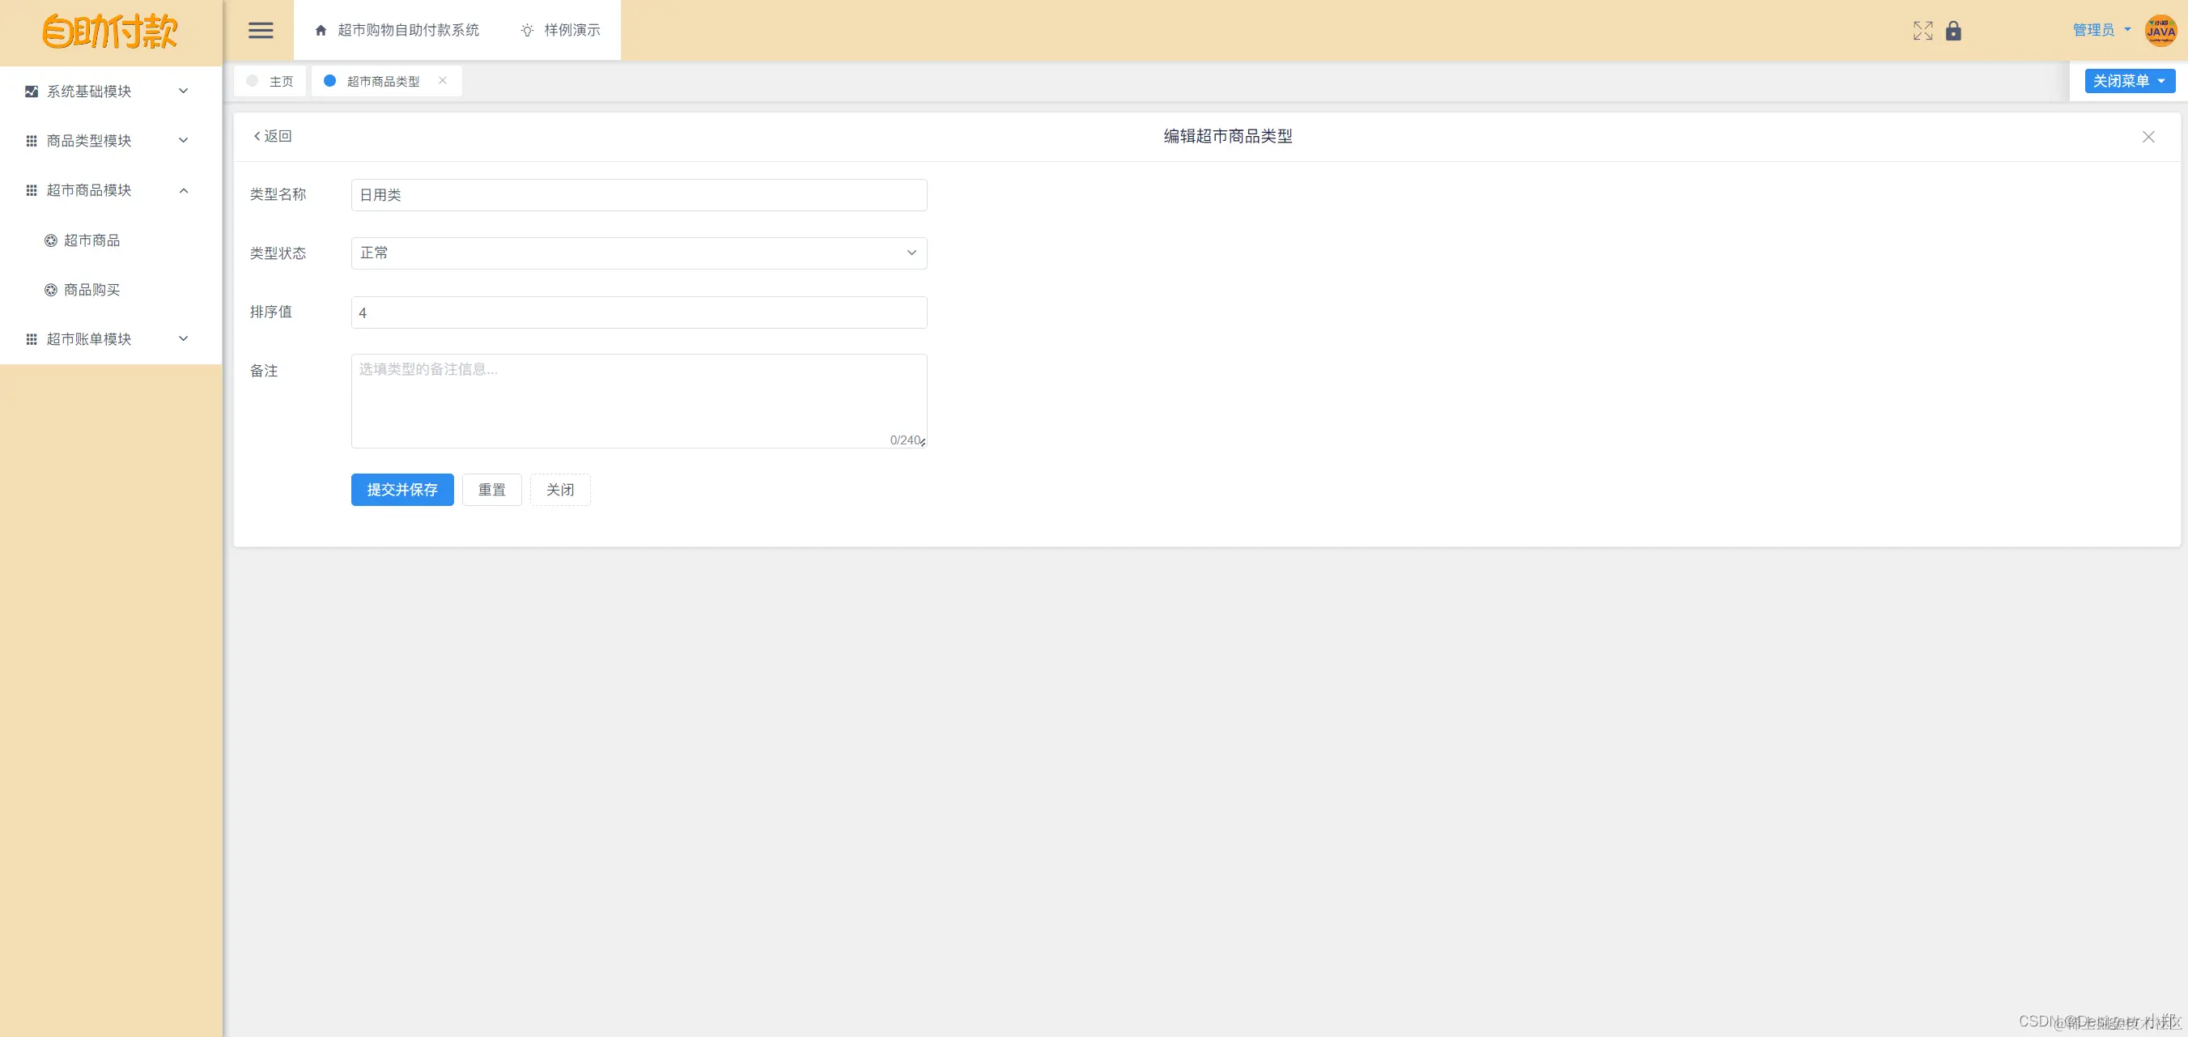Screen dimensions: 2188x1037
Task: Click the 重置 button
Action: (x=492, y=489)
